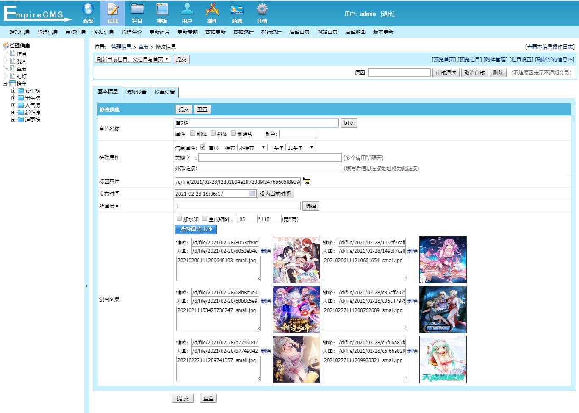Open the 附件管理 link

pyautogui.click(x=496, y=59)
